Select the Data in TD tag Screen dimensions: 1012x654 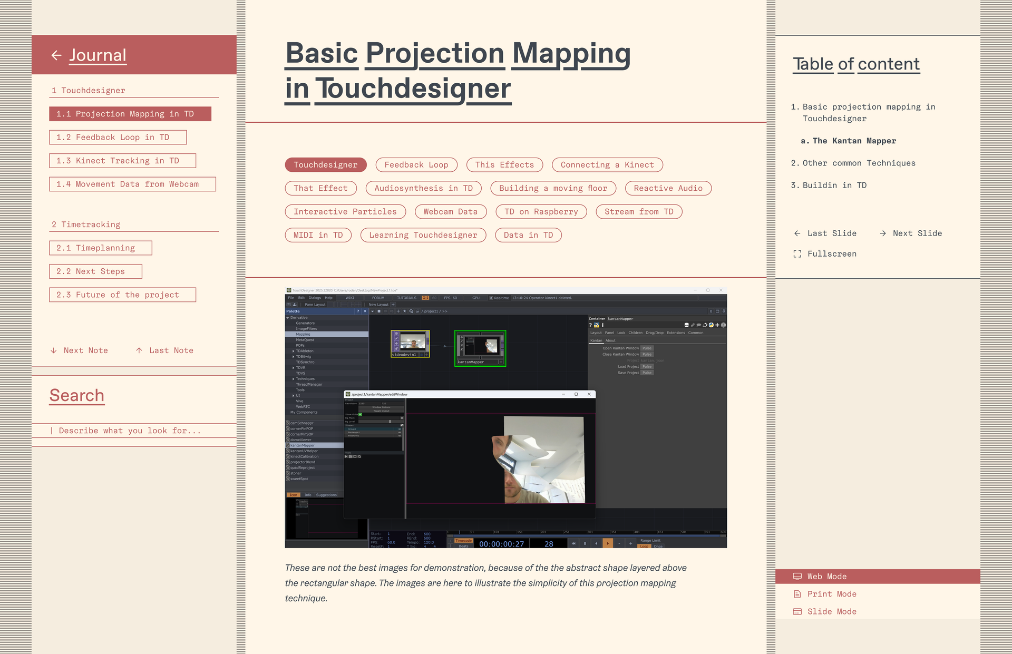point(529,235)
